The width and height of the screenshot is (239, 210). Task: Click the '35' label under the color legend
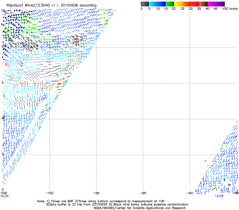pos(199,9)
